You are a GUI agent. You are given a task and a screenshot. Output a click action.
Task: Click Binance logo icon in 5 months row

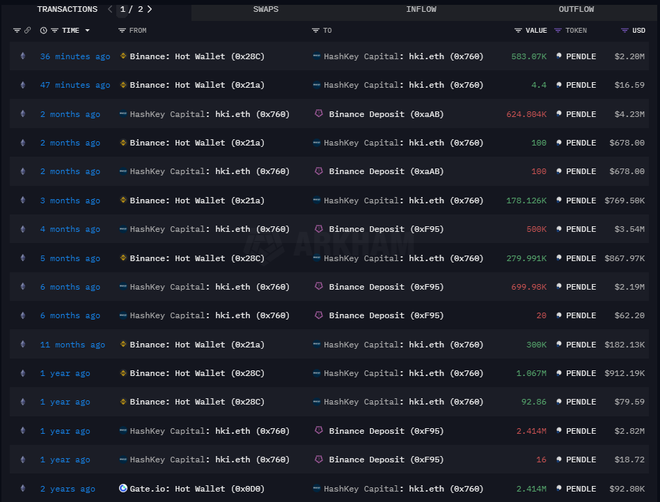(x=123, y=258)
